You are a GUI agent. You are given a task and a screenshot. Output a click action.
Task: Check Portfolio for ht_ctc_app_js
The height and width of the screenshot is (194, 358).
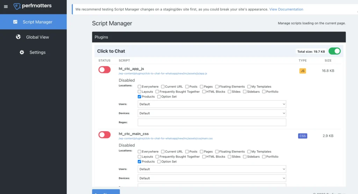point(264,92)
